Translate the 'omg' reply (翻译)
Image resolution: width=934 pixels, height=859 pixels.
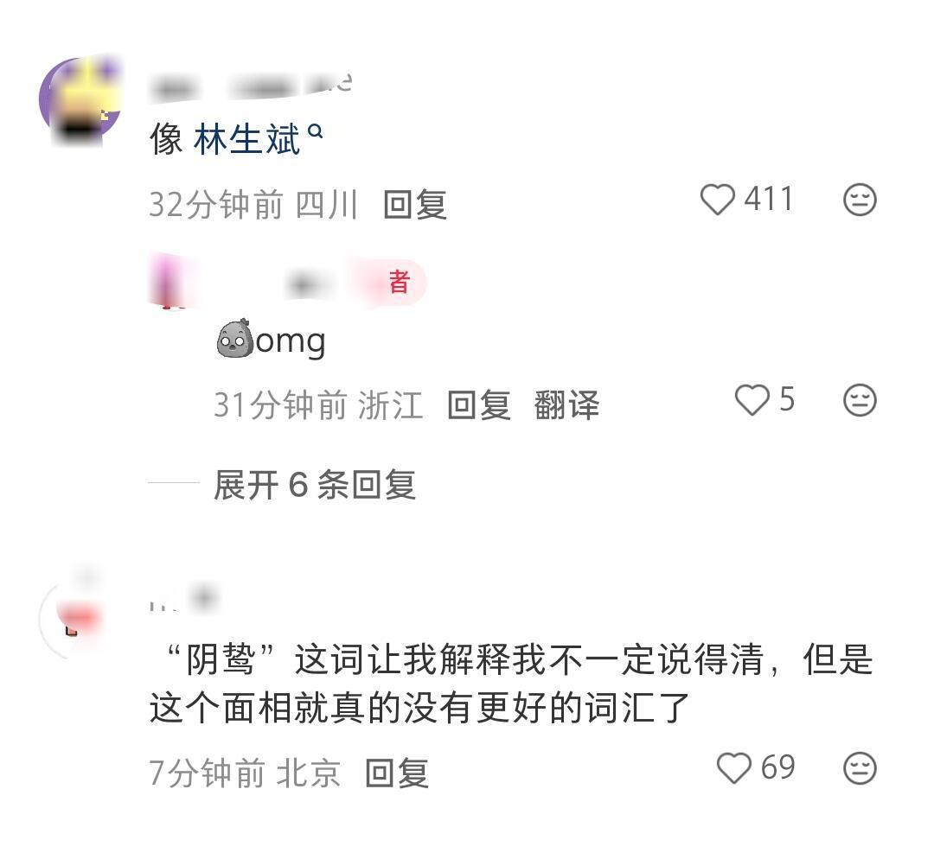point(566,405)
